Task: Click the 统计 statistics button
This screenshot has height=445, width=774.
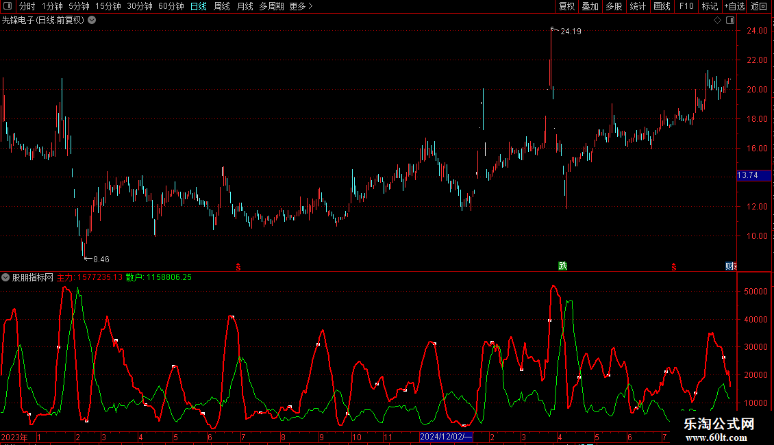Action: 638,6
